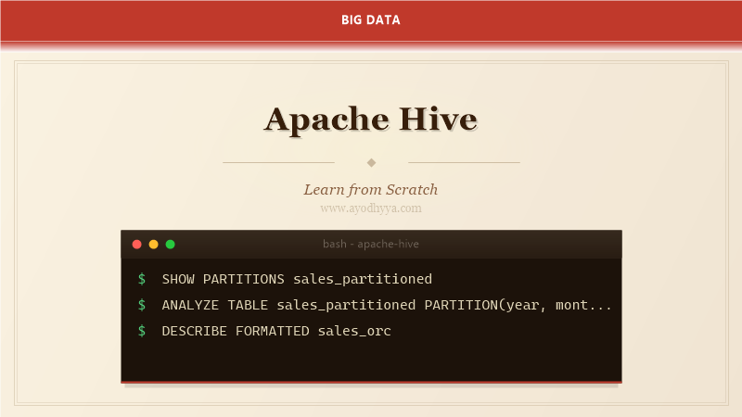Click the red close dot in terminal
The image size is (742, 417).
[136, 245]
